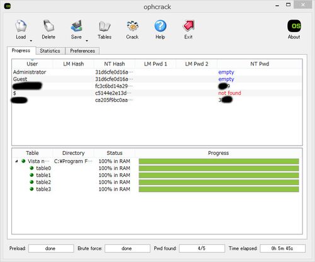Click the Load toolbar icon
Viewport: 315px width, 262px height.
[x=21, y=26]
